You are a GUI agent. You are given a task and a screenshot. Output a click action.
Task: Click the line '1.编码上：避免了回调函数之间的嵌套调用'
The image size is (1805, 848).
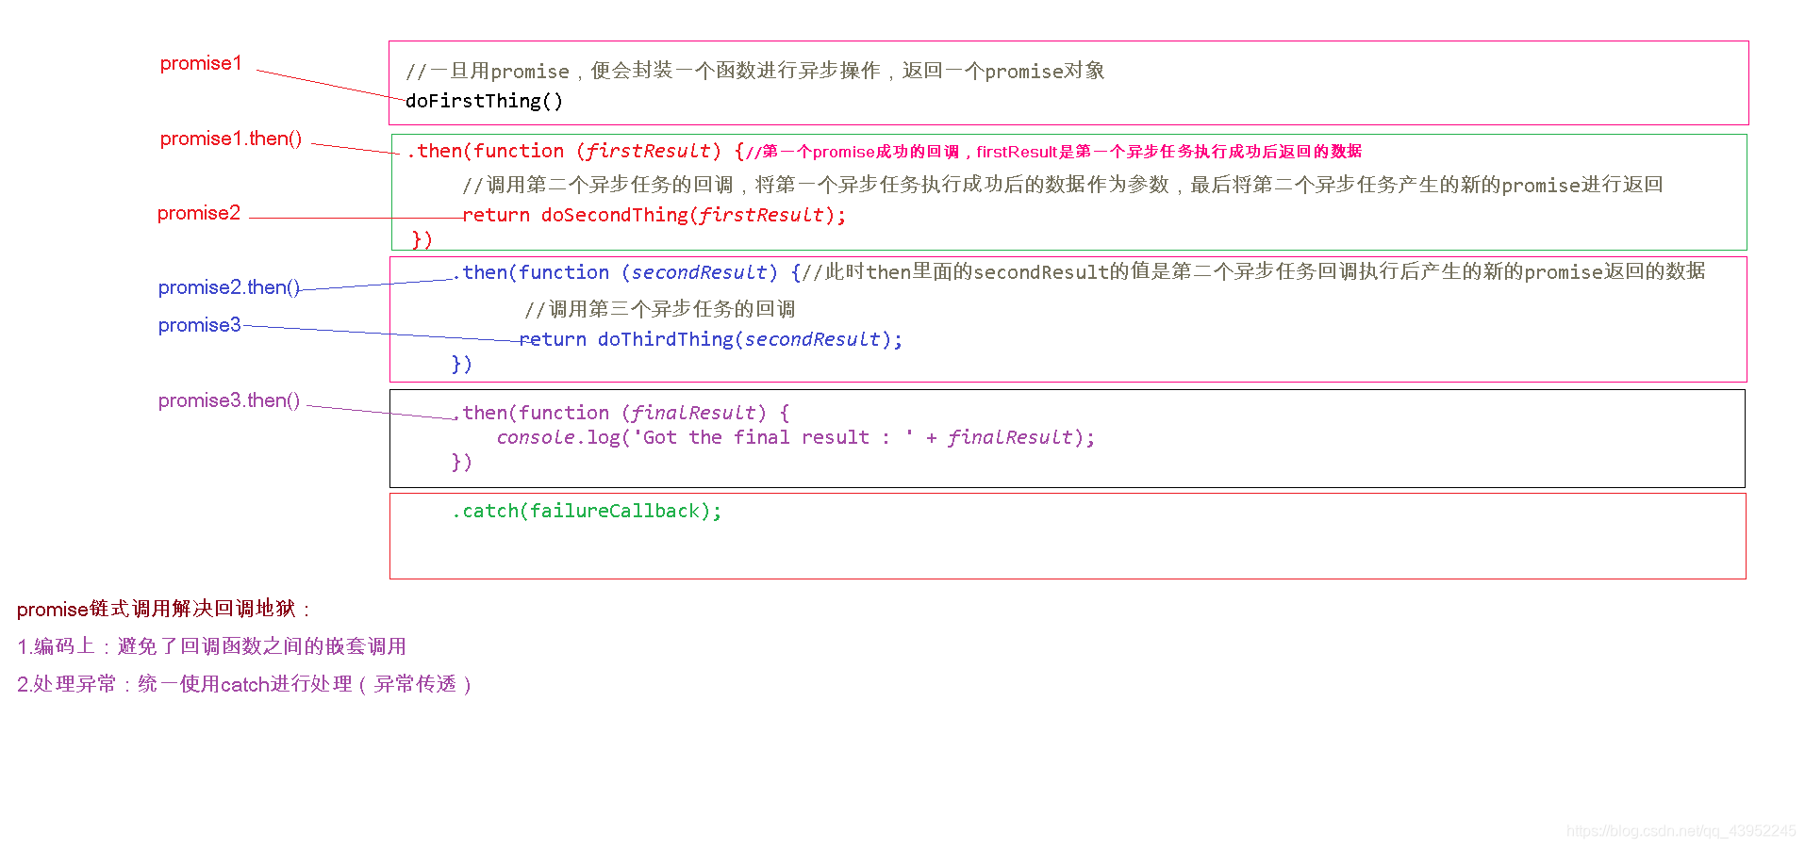click(211, 646)
